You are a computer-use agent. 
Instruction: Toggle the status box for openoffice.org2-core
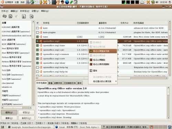[37, 58]
